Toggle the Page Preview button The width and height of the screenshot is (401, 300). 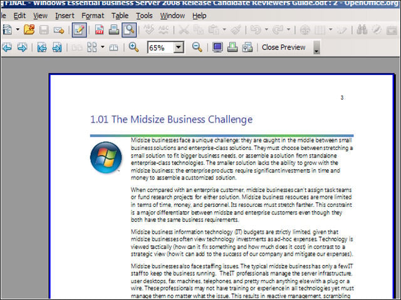click(129, 30)
